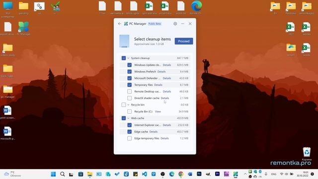Open PC Manager settings gear

click(x=175, y=24)
